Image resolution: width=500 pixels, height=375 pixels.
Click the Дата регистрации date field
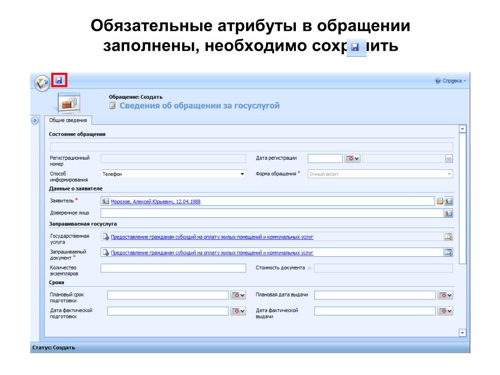point(325,159)
